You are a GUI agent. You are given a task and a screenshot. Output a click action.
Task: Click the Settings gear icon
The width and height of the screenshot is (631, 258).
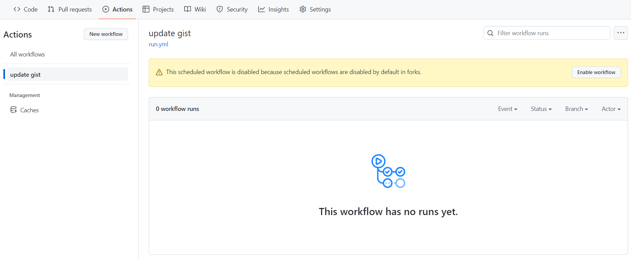(x=303, y=9)
